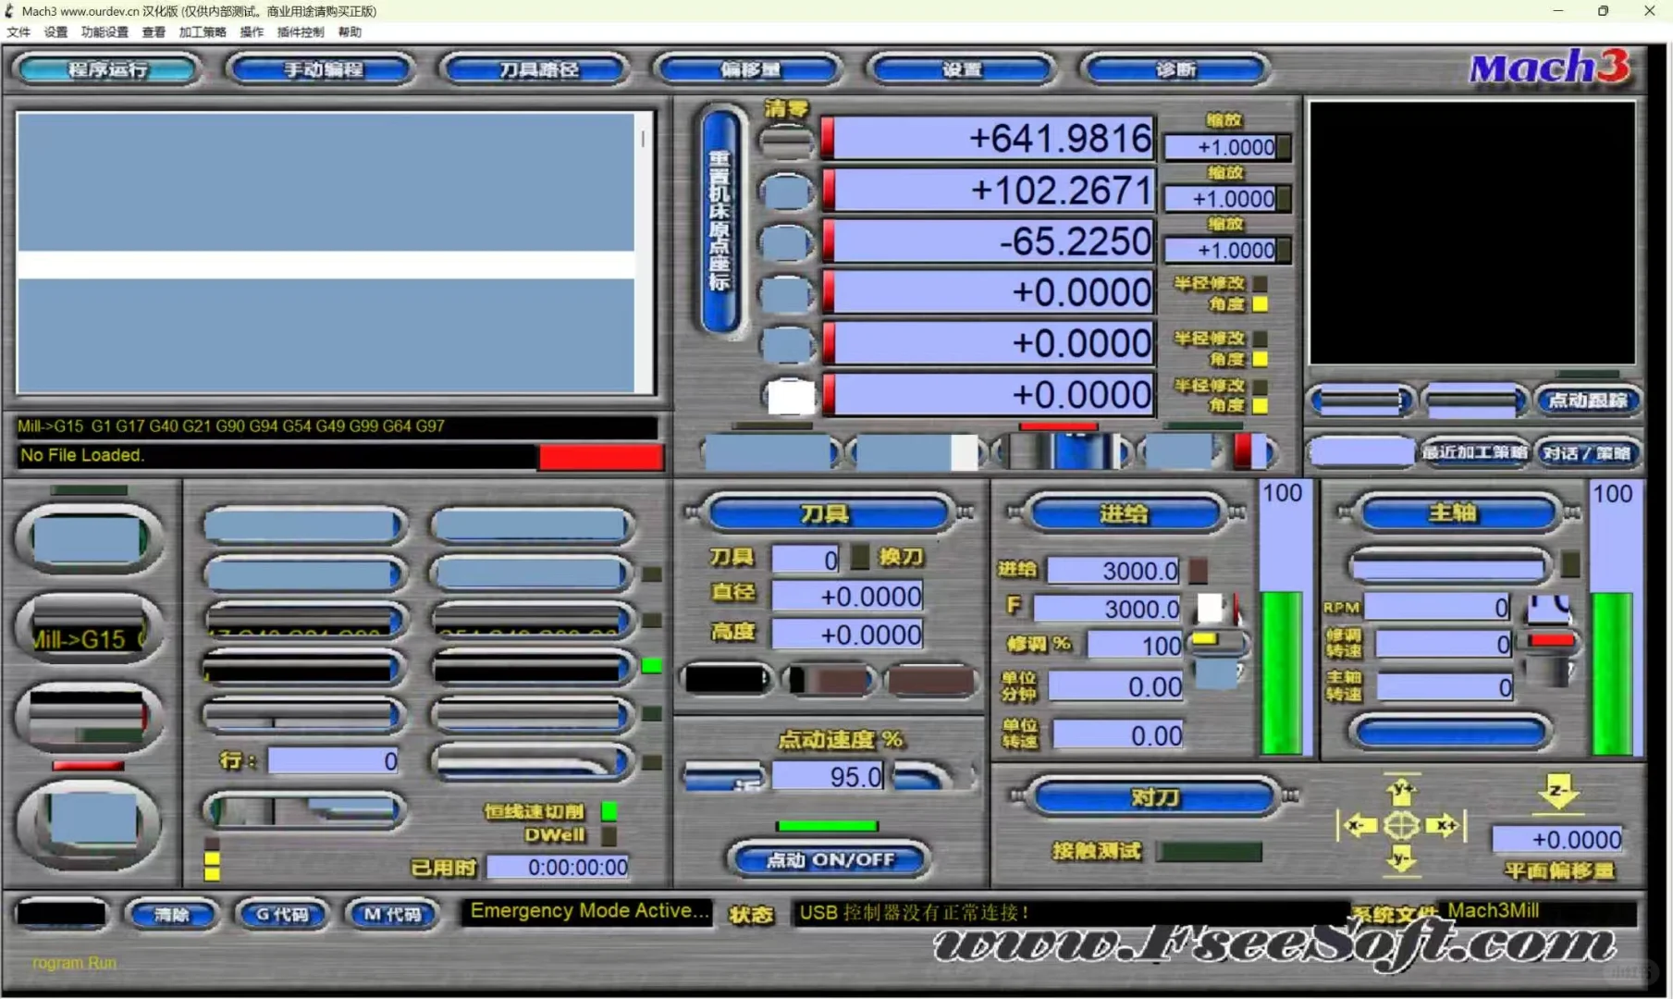Viewport: 1673px width, 999px height.
Task: Open the 帮助 menu
Action: [x=350, y=32]
